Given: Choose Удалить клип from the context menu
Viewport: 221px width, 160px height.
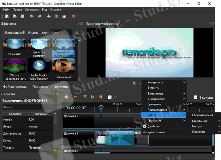Looking at the screenshot, I should coord(158,132).
